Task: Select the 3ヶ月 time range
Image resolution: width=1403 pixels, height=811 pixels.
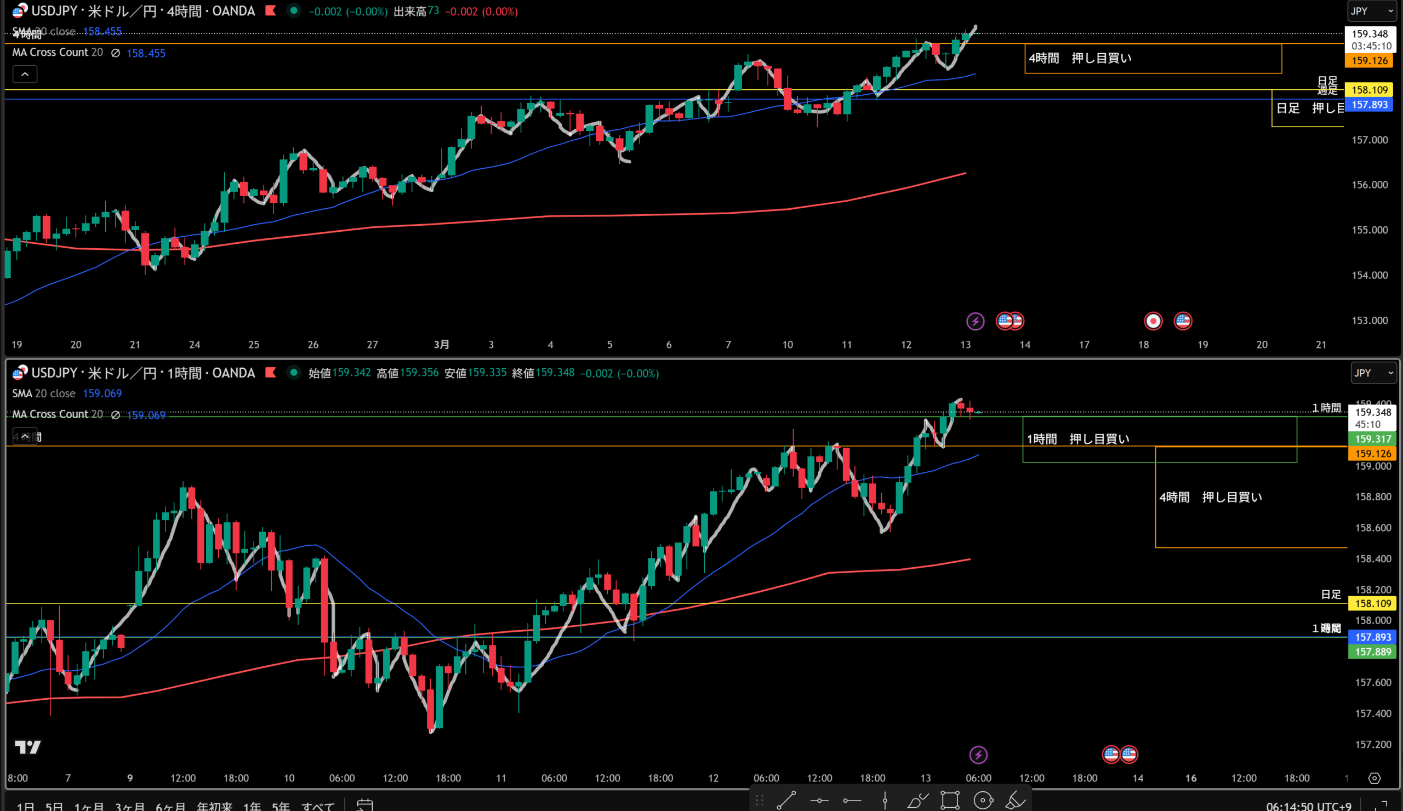Action: (x=130, y=806)
